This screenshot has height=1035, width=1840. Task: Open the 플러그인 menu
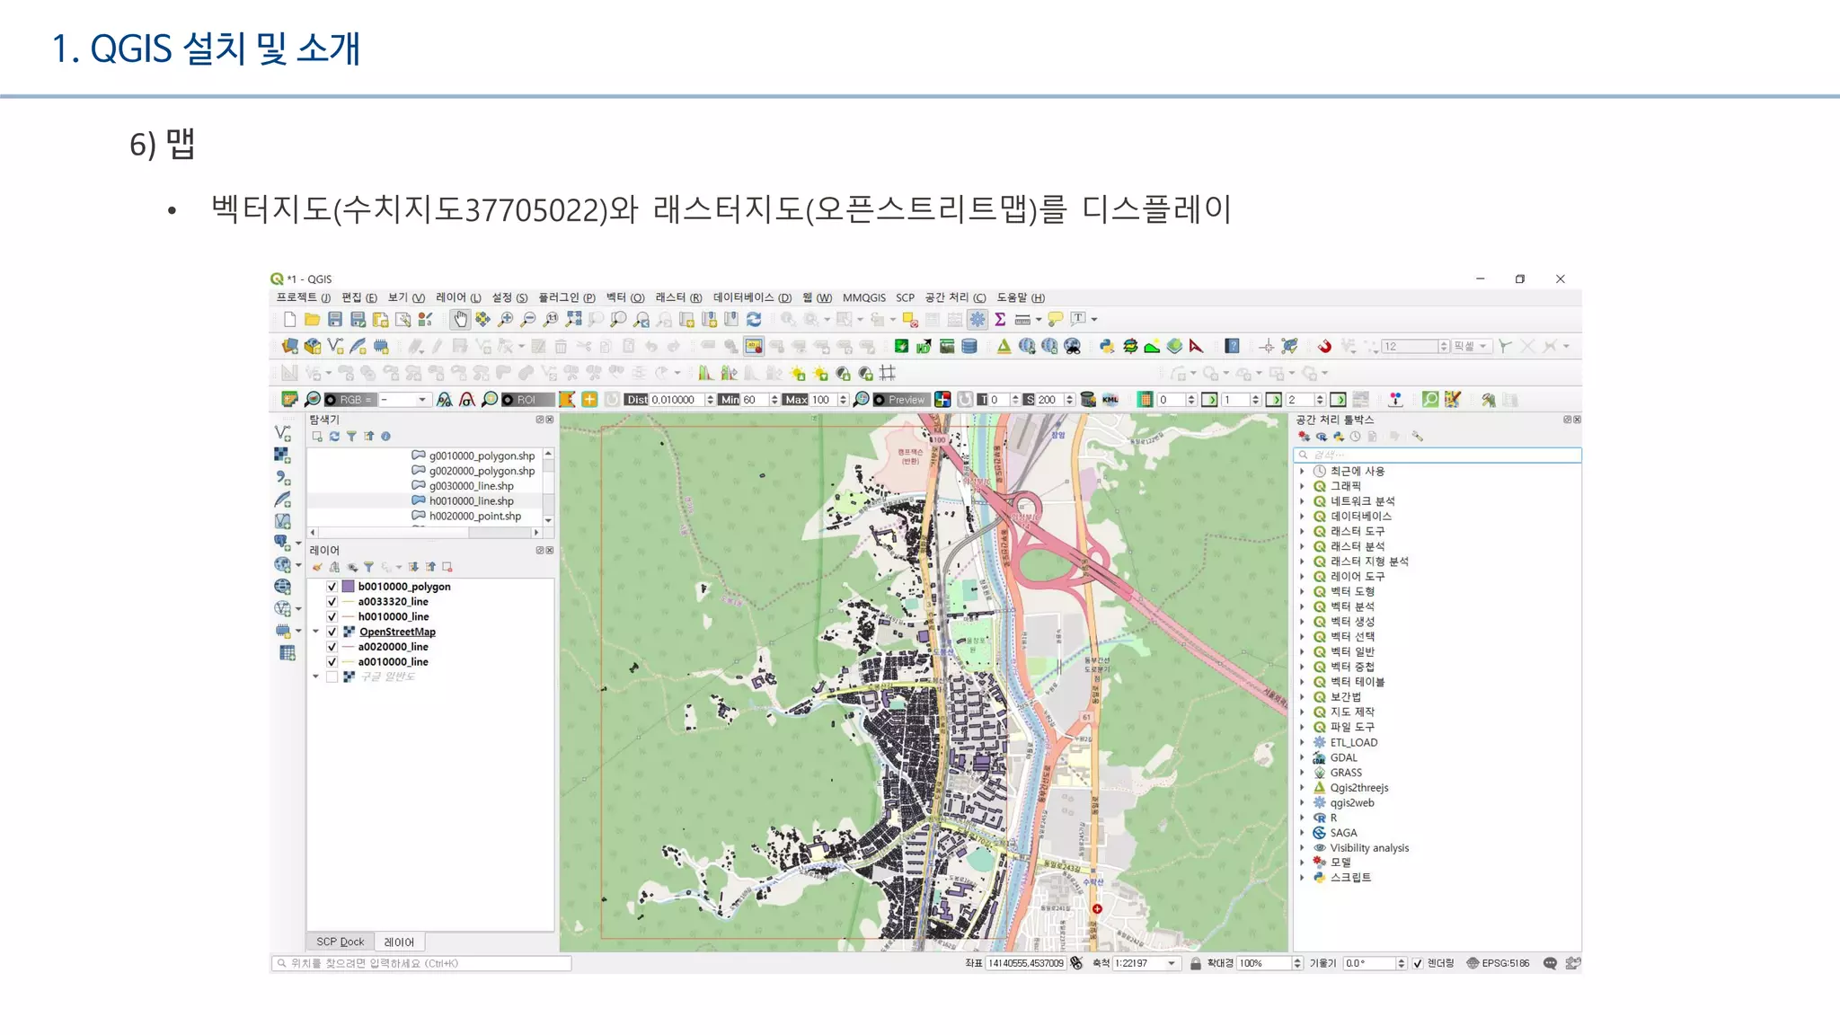click(x=567, y=297)
